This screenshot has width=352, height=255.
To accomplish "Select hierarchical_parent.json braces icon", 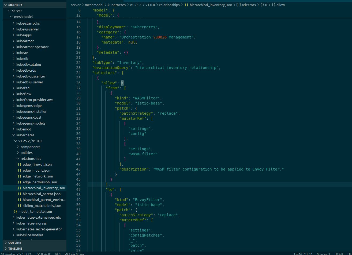I will 20,194.
